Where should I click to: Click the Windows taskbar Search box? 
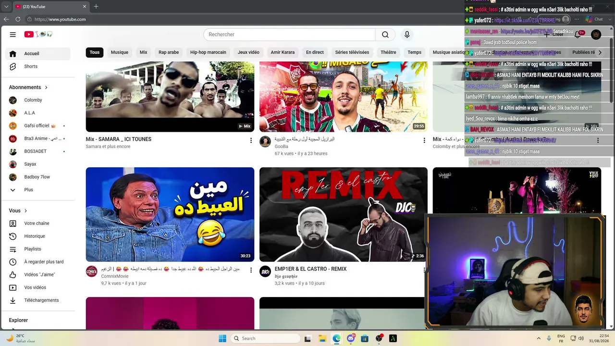266,338
